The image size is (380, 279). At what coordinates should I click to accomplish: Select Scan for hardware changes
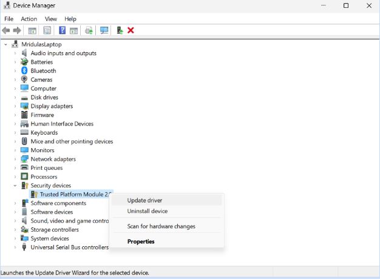point(166,226)
